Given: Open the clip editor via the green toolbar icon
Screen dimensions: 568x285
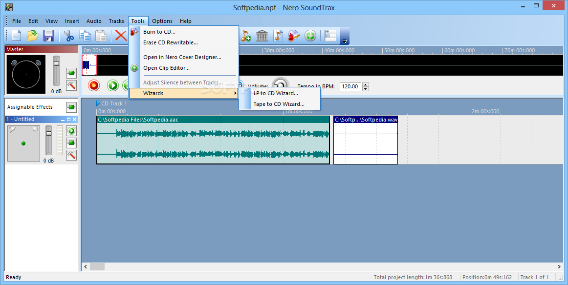Looking at the screenshot, I should [x=310, y=36].
